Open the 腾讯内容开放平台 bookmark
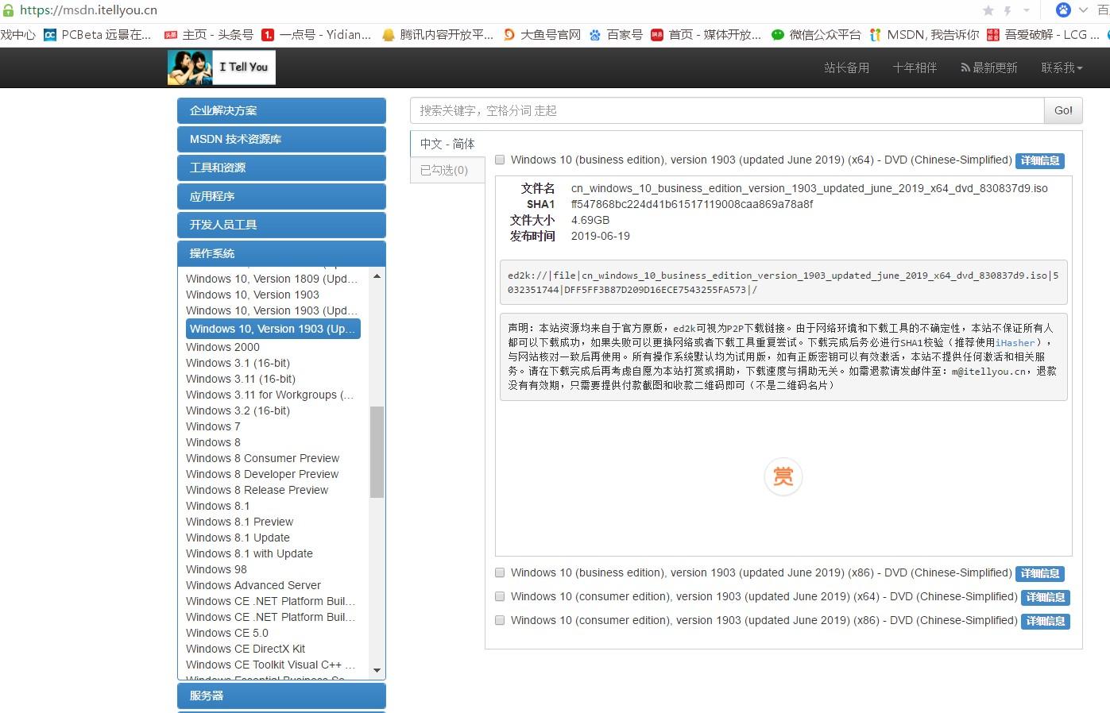 pyautogui.click(x=438, y=35)
